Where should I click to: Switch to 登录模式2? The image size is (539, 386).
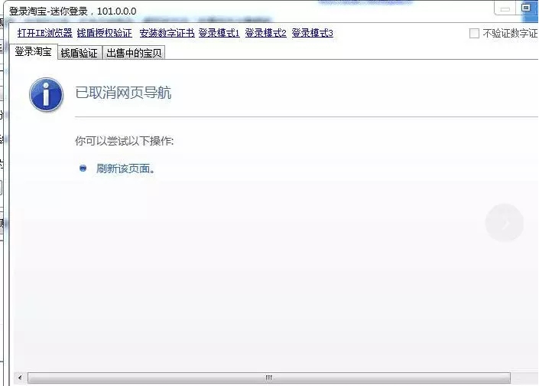[266, 33]
